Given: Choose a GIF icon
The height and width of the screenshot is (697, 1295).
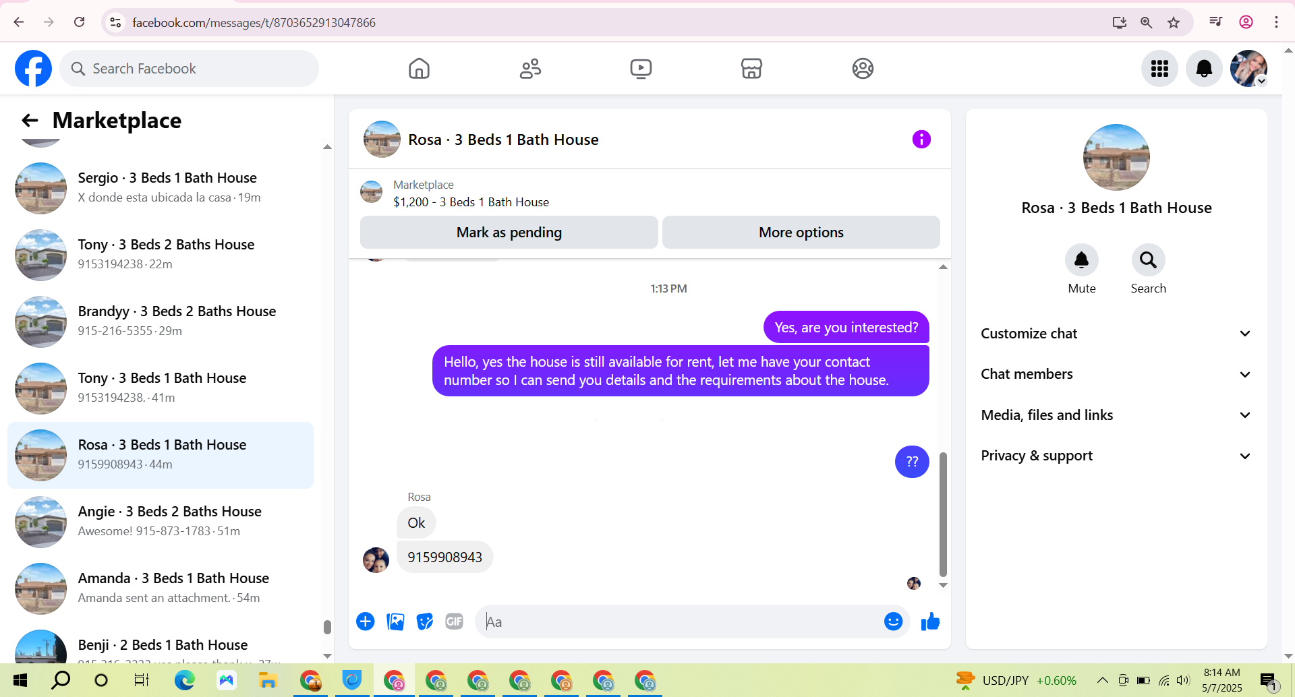Looking at the screenshot, I should point(455,621).
